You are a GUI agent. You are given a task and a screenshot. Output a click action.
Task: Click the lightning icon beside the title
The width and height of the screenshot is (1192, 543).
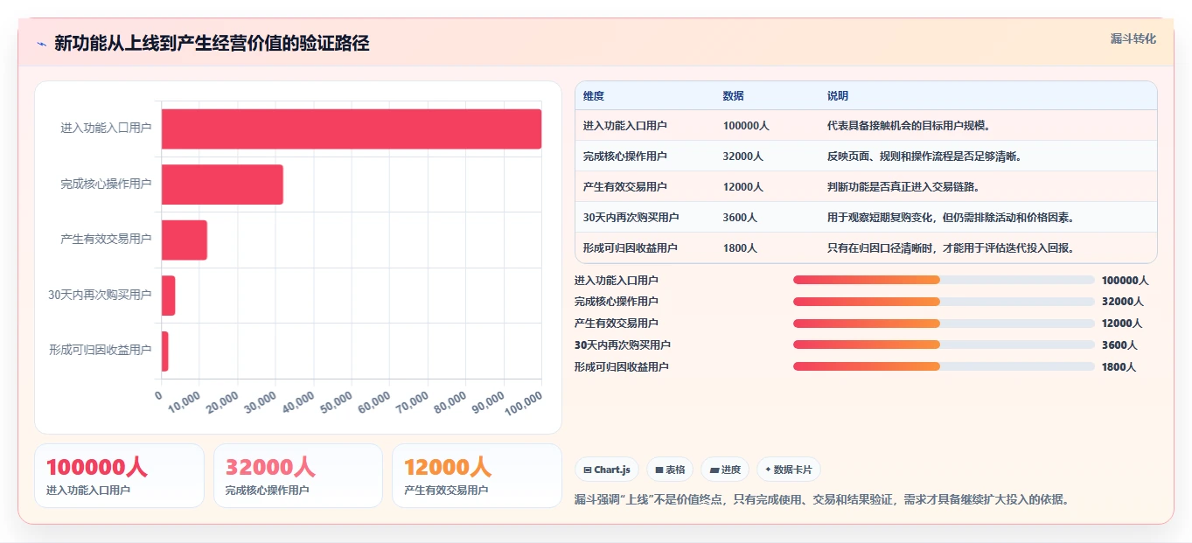pos(42,44)
